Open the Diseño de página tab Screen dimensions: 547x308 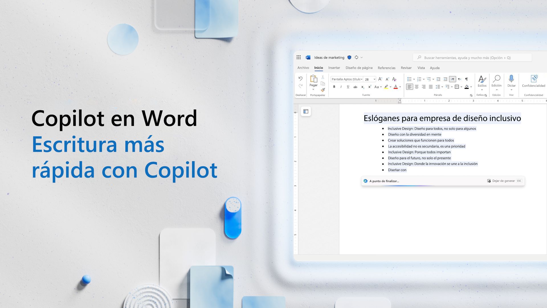[x=359, y=68]
